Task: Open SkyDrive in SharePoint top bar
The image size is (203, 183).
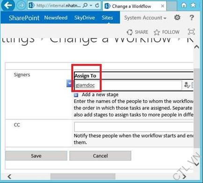Action: (85, 18)
